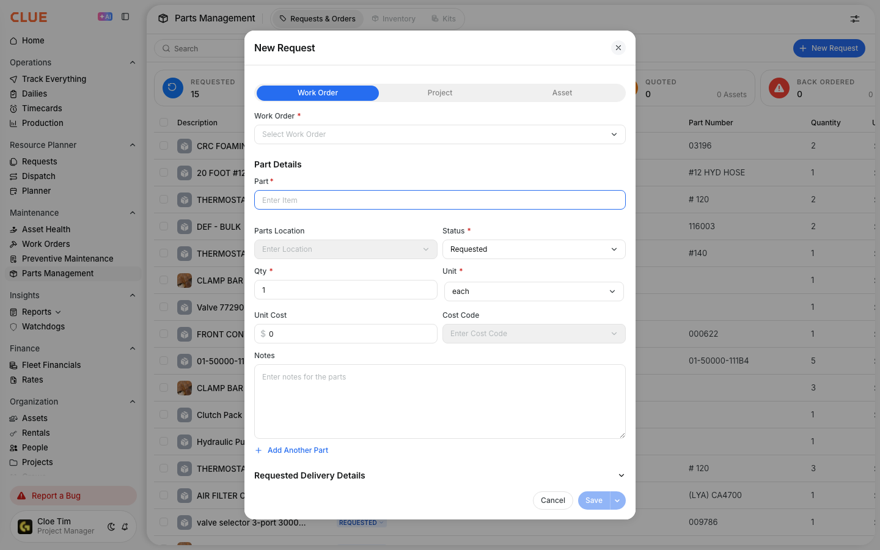Open notifications bell icon
This screenshot has height=550, width=880.
[x=125, y=526]
